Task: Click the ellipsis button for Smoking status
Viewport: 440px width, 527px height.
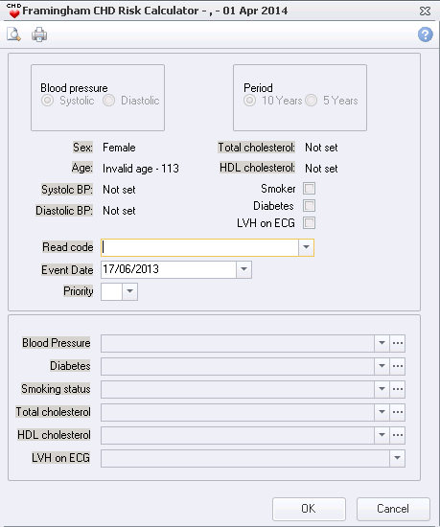Action: 398,389
